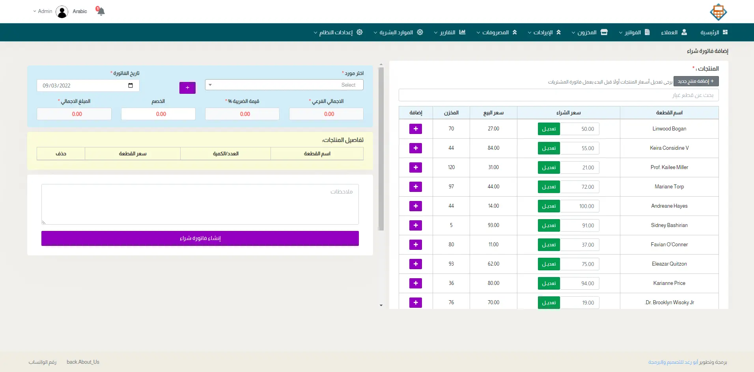The image size is (754, 372).
Task: Add Sidney Bashirian using its plus icon
Action: pos(415,225)
